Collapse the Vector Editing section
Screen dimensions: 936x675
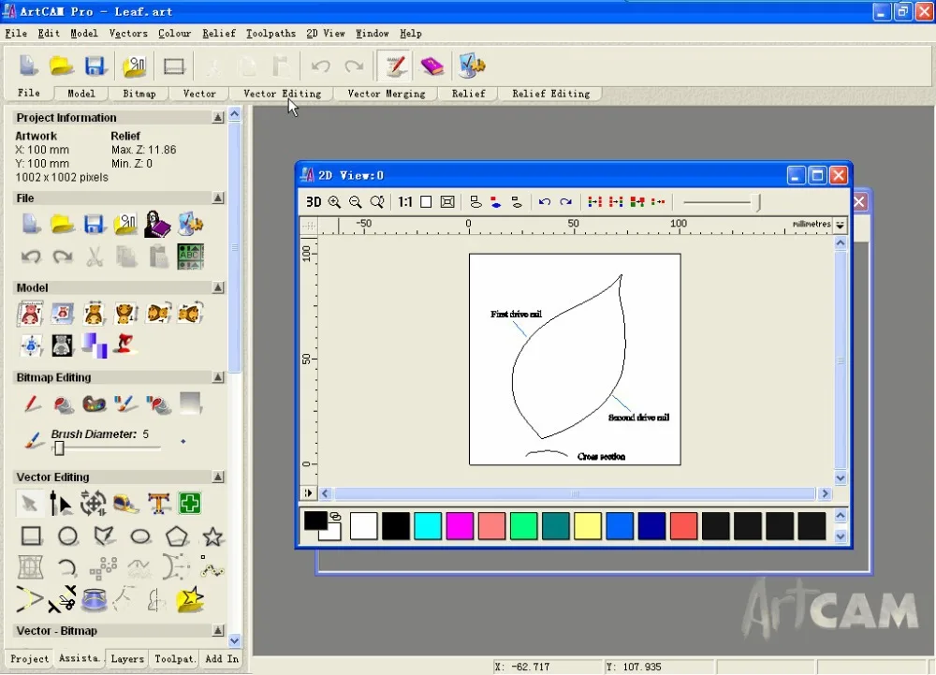tap(218, 477)
